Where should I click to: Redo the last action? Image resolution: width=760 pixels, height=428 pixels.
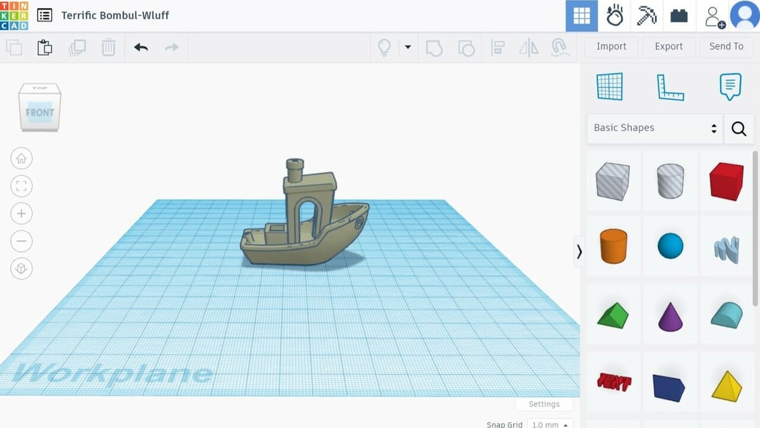click(172, 48)
